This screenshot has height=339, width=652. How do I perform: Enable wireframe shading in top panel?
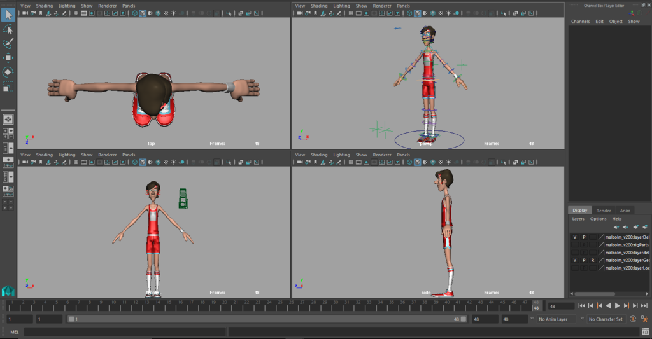click(135, 13)
